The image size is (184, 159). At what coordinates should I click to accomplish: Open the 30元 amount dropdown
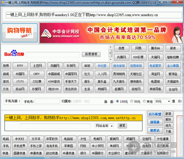[163, 101]
